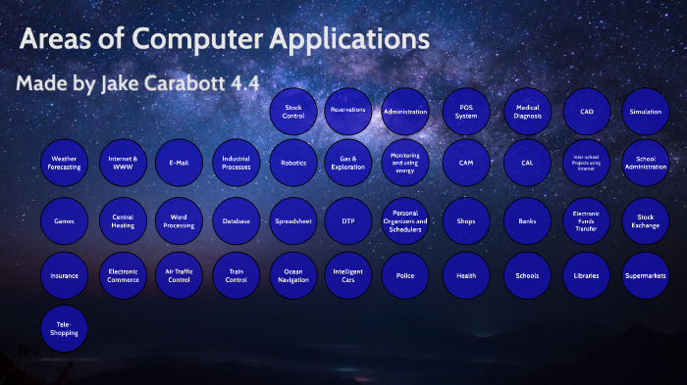This screenshot has height=385, width=687.
Task: Click the Shops circle
Action: click(x=466, y=221)
